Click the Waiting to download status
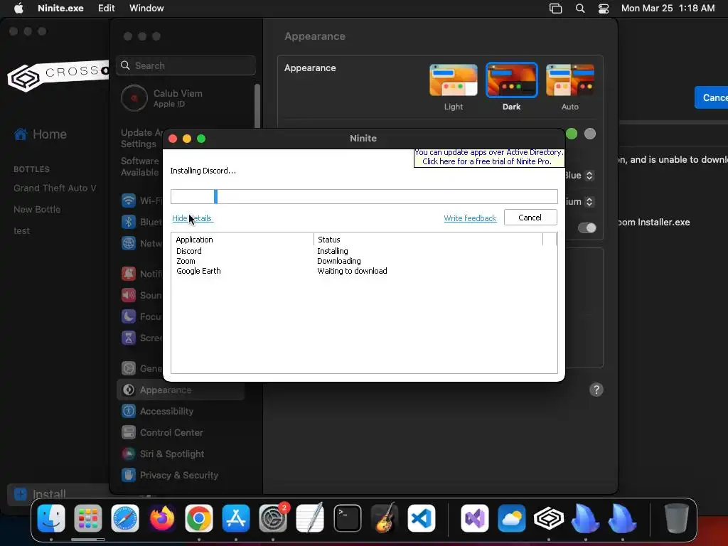Image resolution: width=728 pixels, height=546 pixels. (x=352, y=271)
